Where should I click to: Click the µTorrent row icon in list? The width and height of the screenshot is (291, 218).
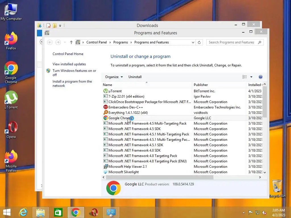(x=106, y=91)
